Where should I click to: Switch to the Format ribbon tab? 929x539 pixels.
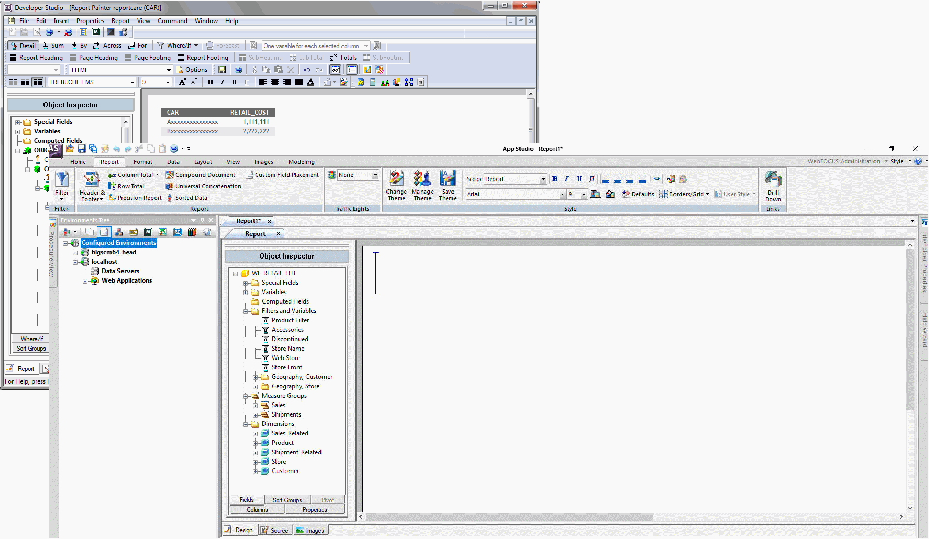[x=142, y=162]
